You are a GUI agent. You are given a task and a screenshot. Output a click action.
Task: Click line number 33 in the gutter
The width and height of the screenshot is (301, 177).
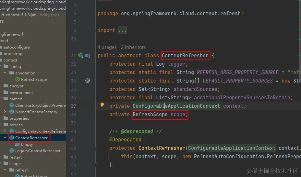73,72
